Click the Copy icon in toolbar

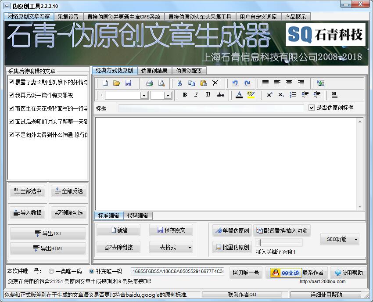191,83
